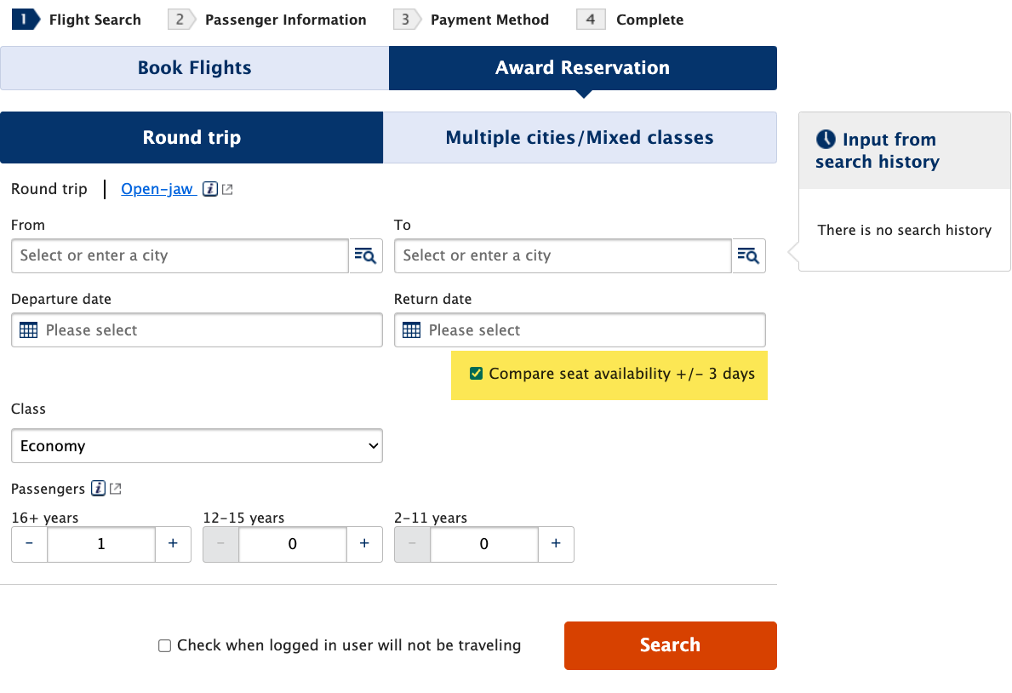Click the clock icon beside search history

[x=826, y=139]
